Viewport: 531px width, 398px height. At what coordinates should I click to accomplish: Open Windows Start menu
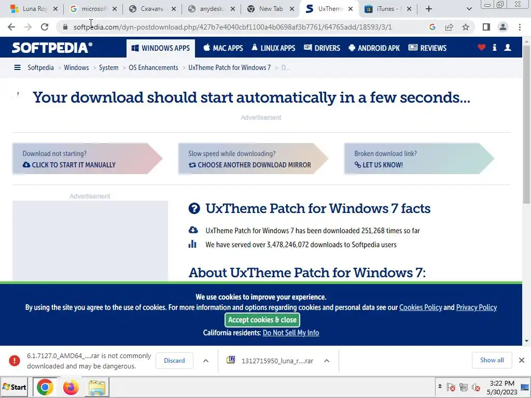tap(14, 387)
